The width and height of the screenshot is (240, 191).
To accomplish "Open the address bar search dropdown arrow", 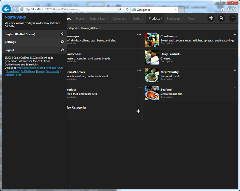I will click(123, 9).
